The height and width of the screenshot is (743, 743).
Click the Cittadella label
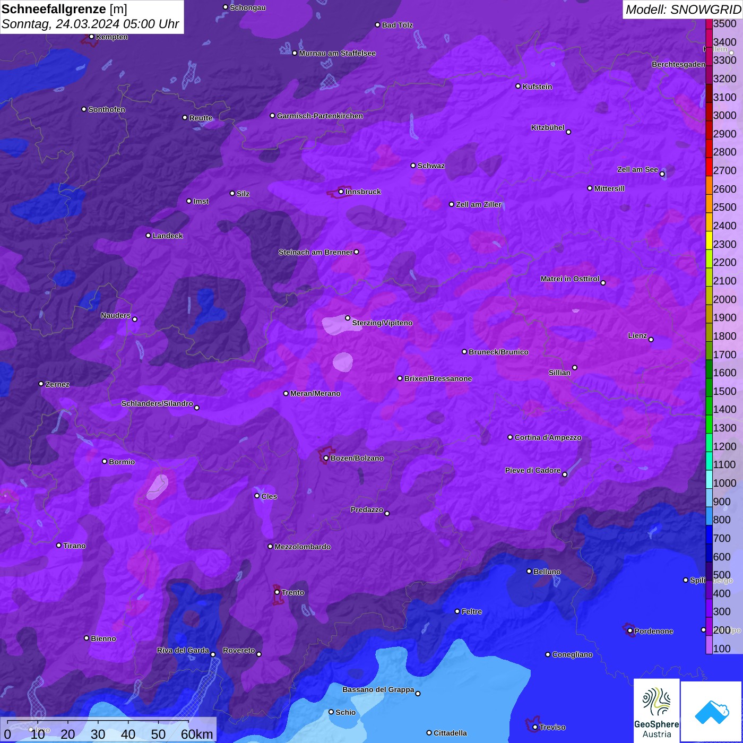pos(451,733)
